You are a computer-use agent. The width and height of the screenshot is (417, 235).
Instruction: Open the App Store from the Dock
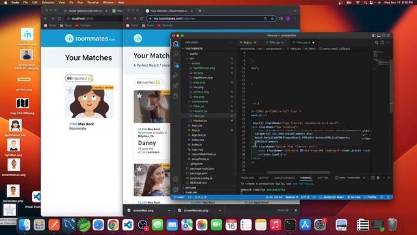tap(305, 225)
